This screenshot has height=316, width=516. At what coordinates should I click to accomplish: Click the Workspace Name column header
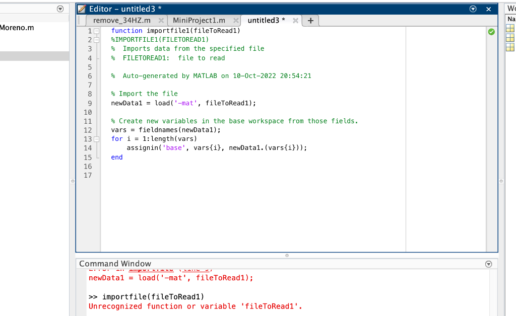coord(511,19)
